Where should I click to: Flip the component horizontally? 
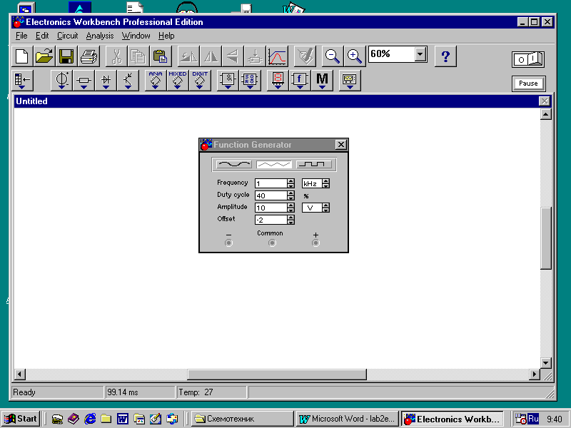pos(211,56)
